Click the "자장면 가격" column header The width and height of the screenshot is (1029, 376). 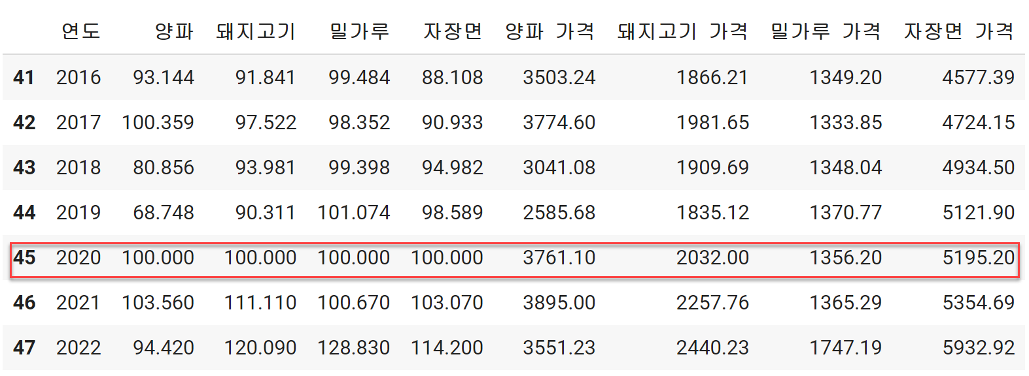pyautogui.click(x=960, y=31)
